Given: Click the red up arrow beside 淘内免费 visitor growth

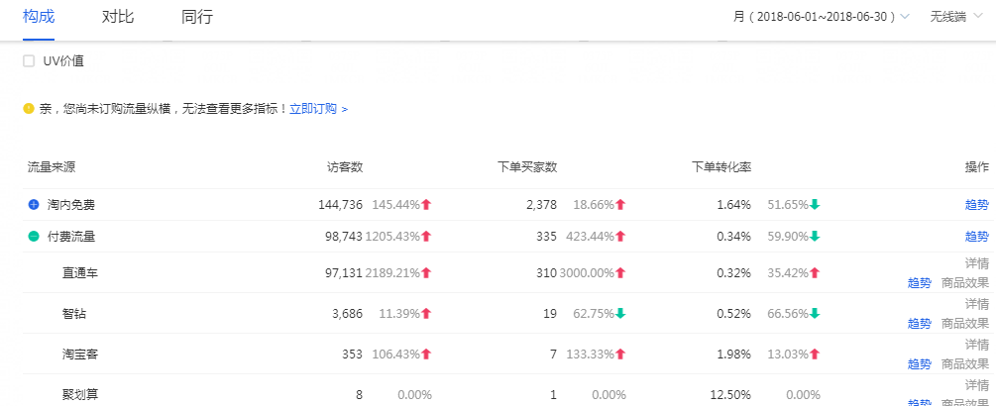Looking at the screenshot, I should [426, 205].
